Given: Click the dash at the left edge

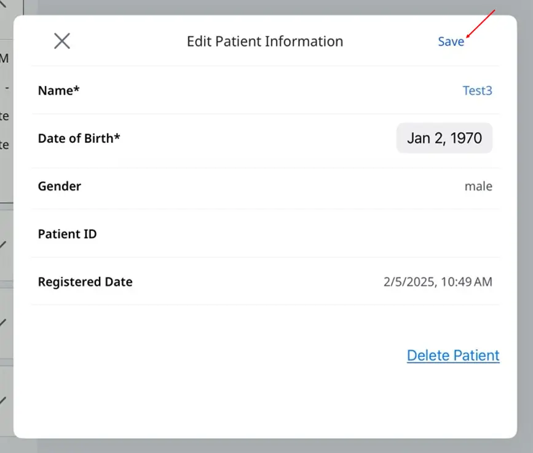Looking at the screenshot, I should point(7,88).
